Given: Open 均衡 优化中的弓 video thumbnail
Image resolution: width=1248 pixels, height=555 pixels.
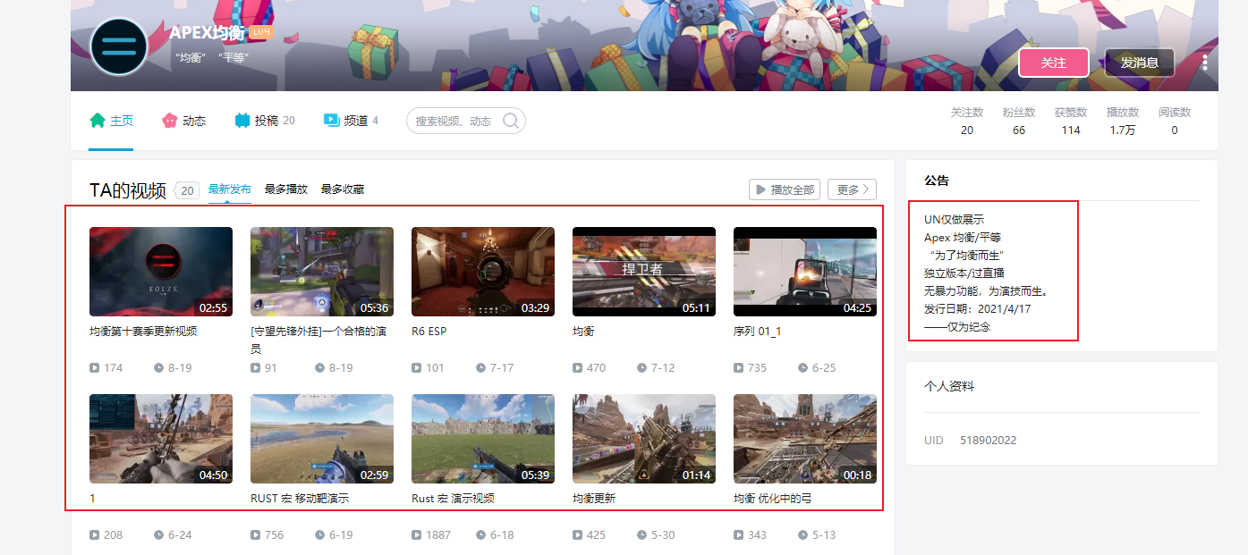Looking at the screenshot, I should pyautogui.click(x=805, y=439).
